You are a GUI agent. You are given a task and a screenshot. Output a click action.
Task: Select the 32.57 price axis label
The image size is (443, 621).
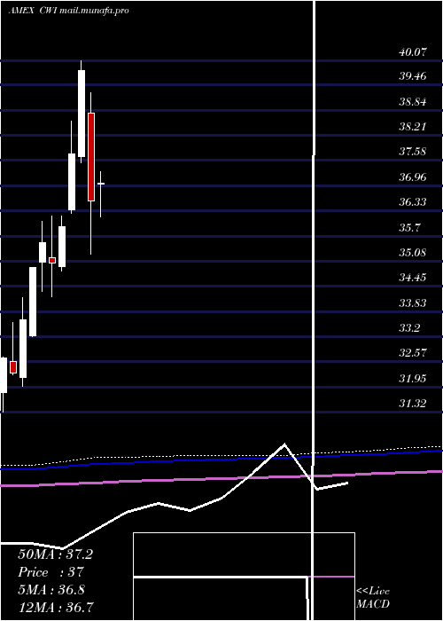click(413, 352)
